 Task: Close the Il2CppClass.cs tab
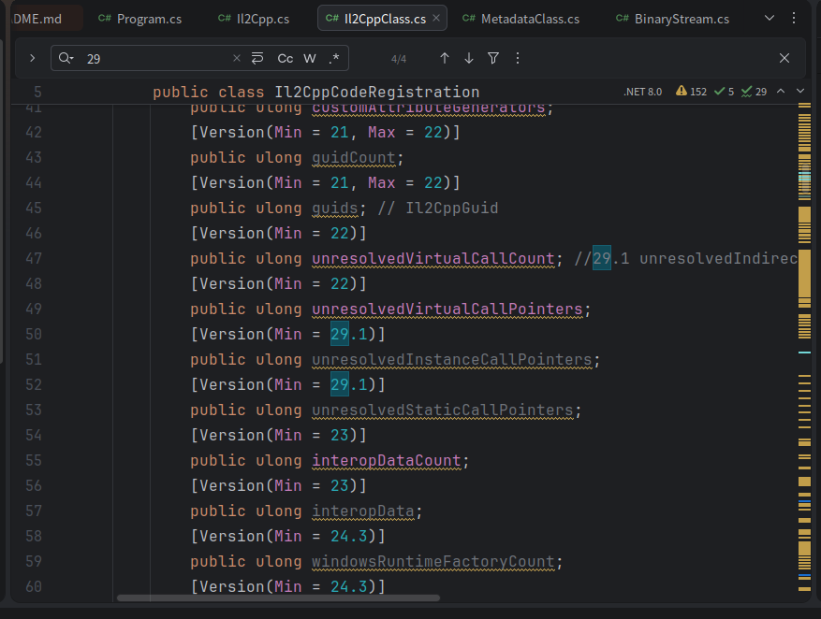(436, 19)
